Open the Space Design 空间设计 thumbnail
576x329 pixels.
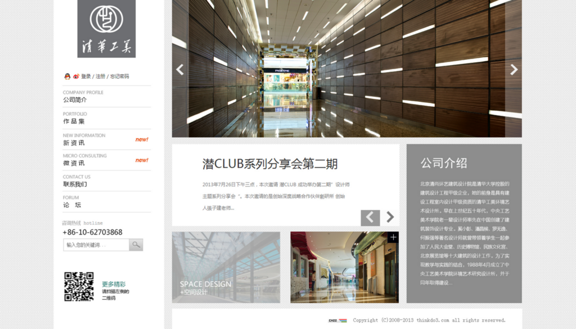(226, 267)
